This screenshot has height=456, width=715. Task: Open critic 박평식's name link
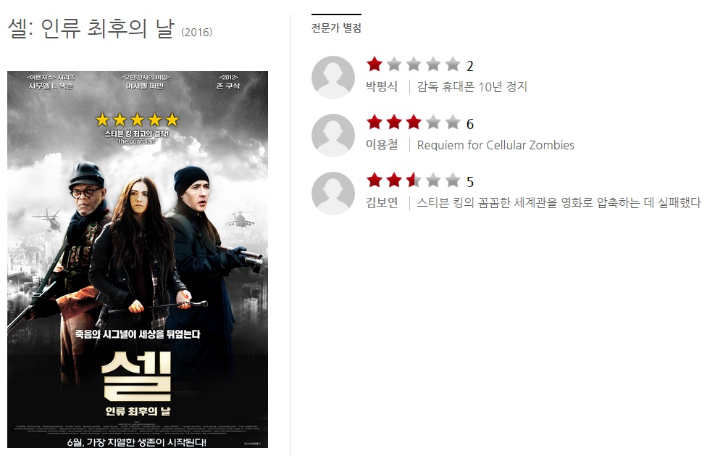(x=382, y=86)
